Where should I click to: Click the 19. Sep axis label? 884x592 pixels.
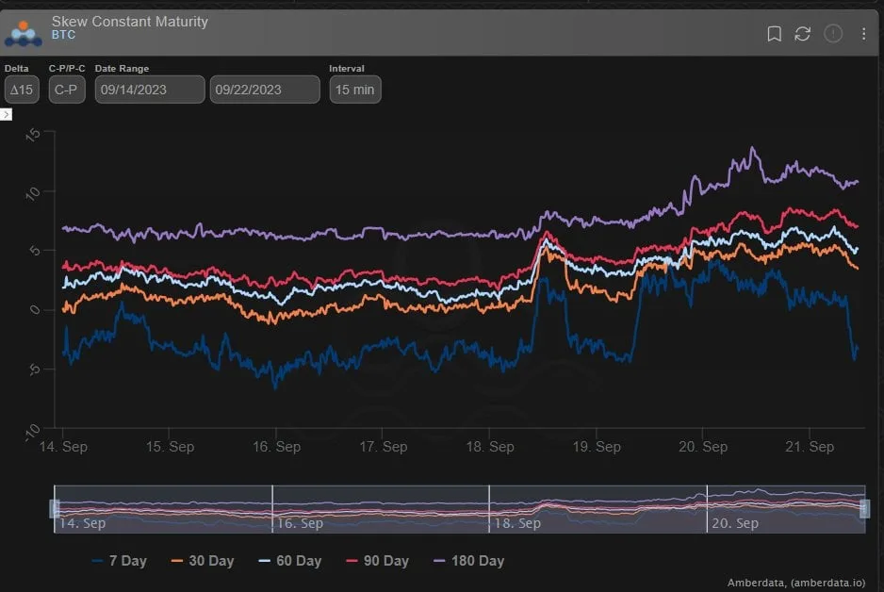[597, 447]
